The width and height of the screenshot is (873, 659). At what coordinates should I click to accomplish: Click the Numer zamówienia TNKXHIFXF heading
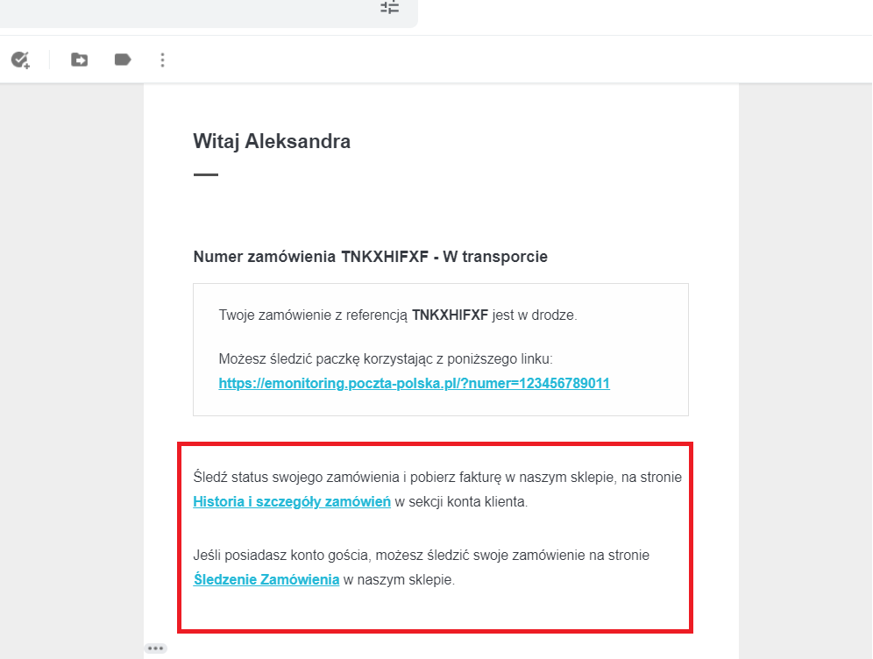(370, 257)
